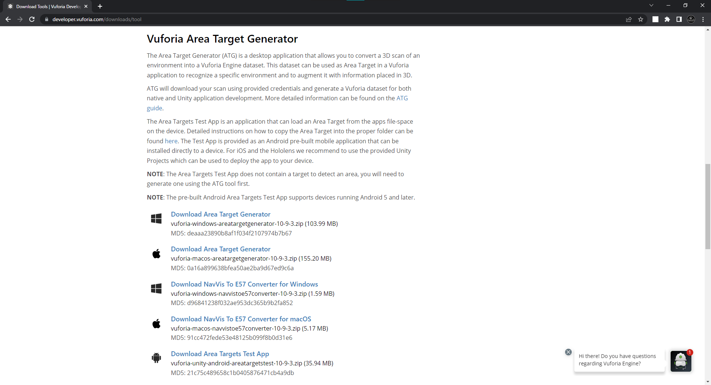Download NavVis To E57 Converter for Windows
This screenshot has height=385, width=711.
[244, 284]
